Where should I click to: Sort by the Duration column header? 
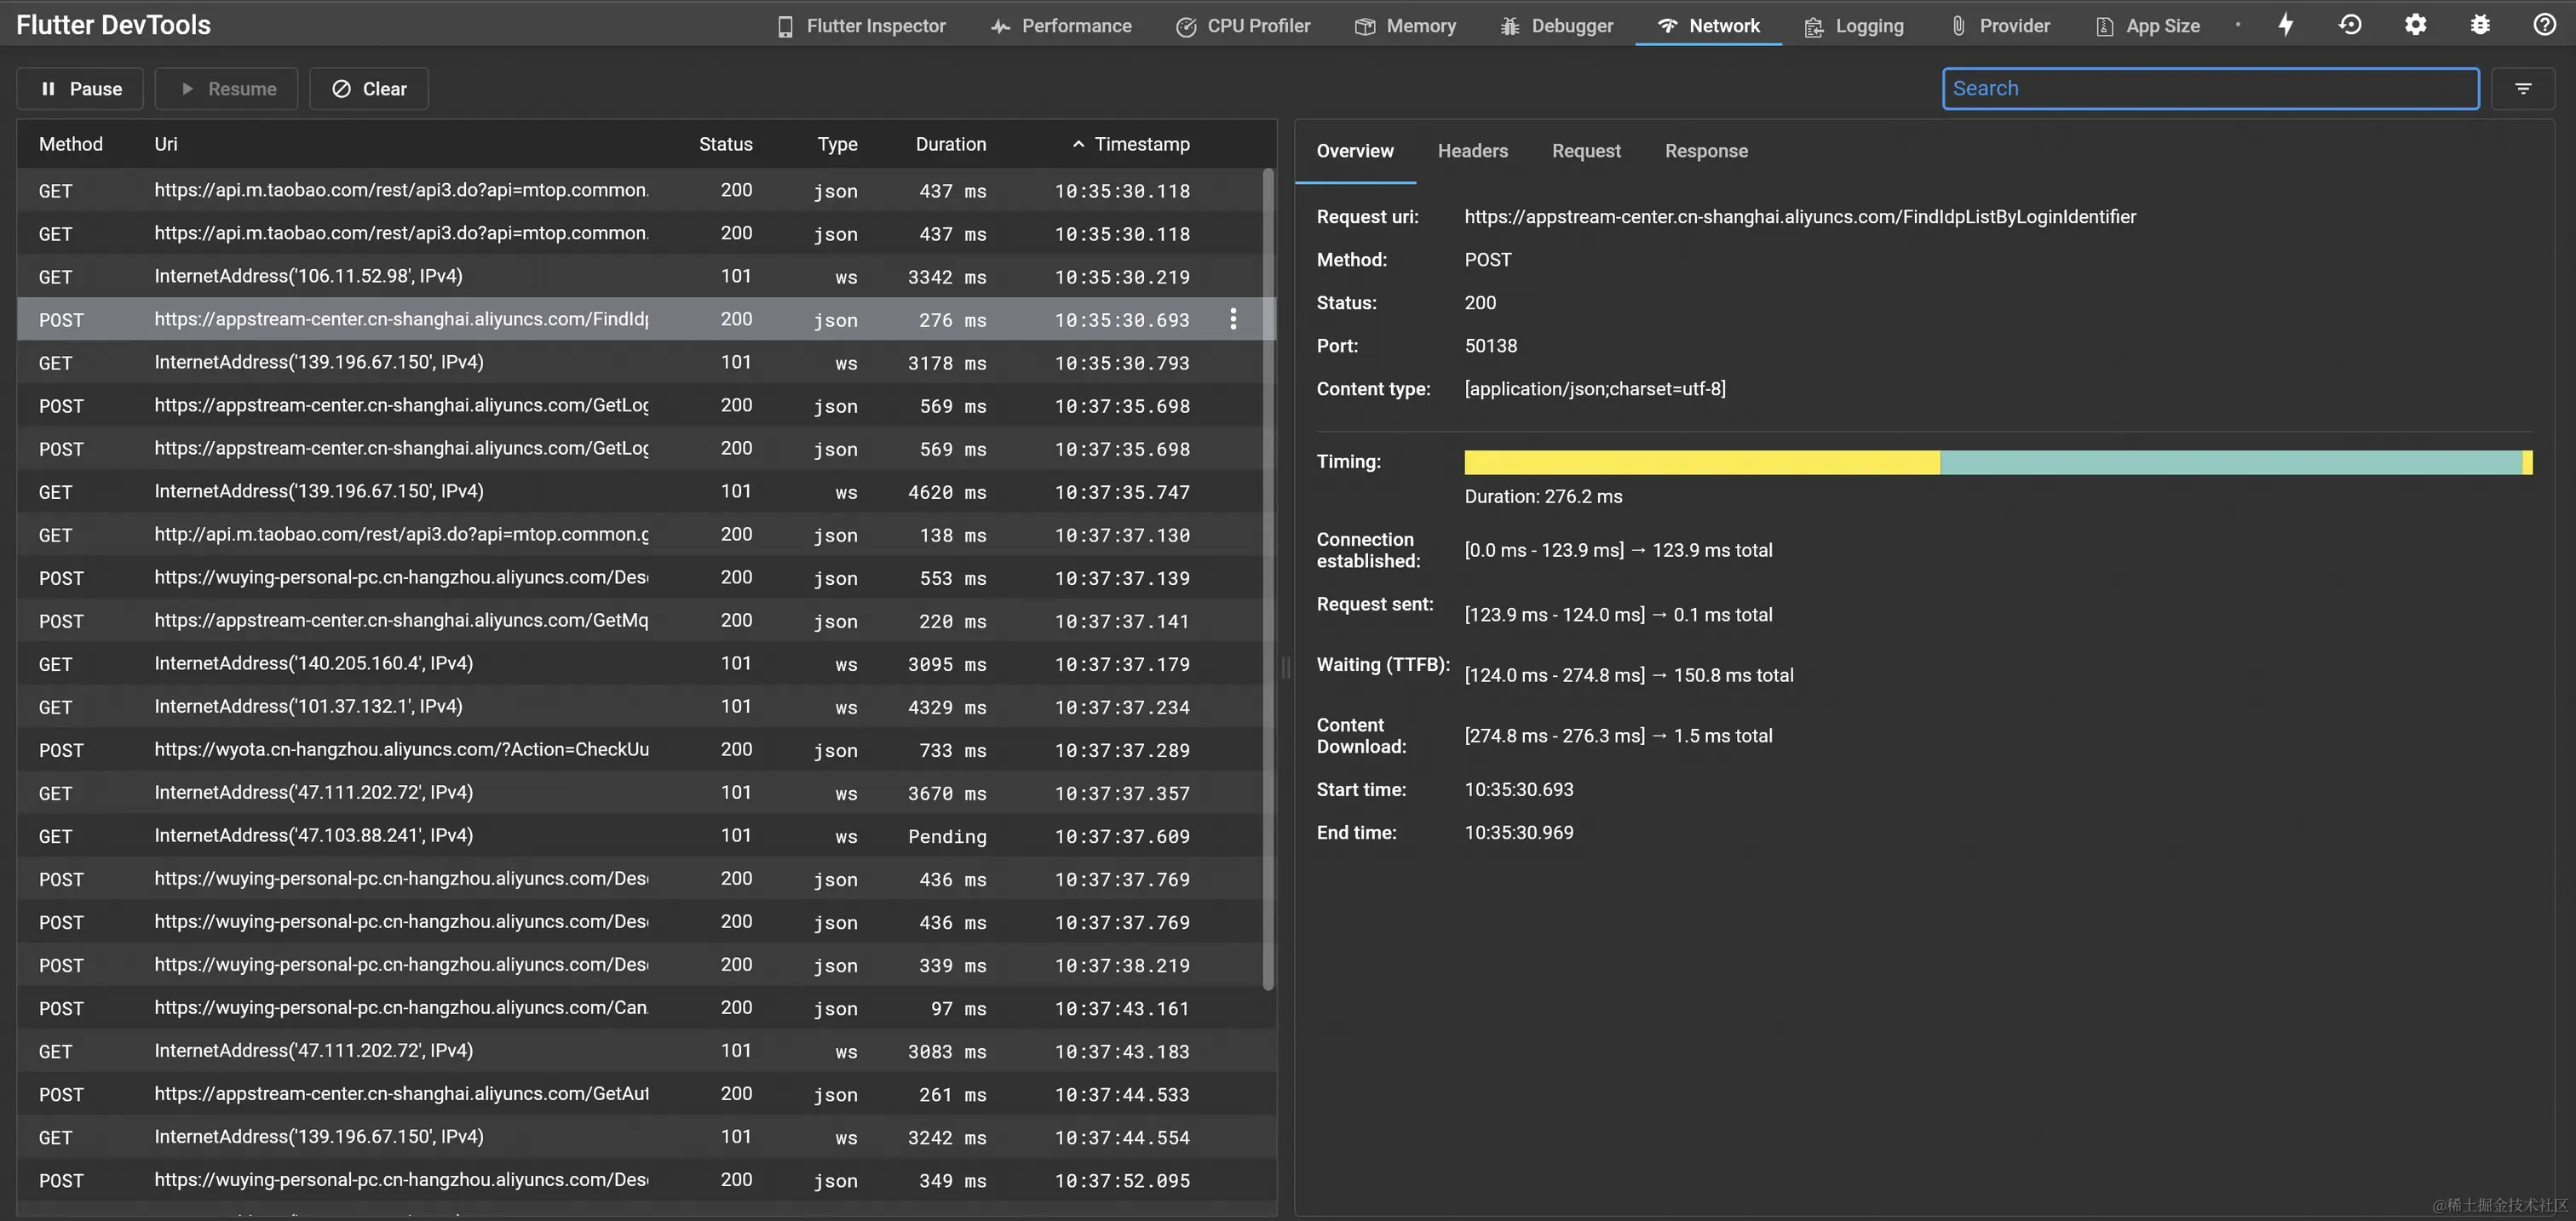(950, 144)
